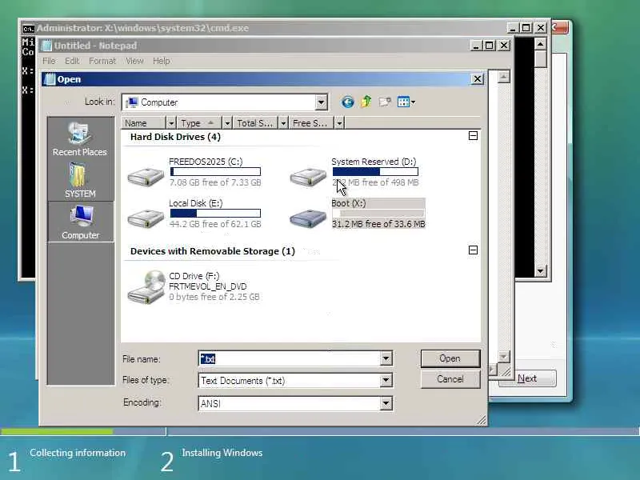Select CD Drive (F:) icon

point(146,287)
